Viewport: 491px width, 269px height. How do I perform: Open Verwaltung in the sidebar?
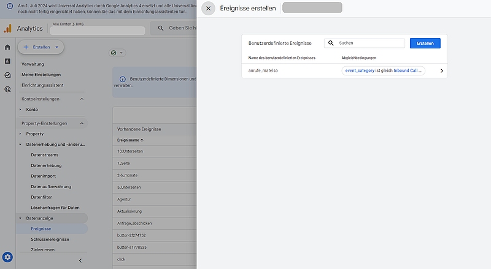click(x=33, y=64)
